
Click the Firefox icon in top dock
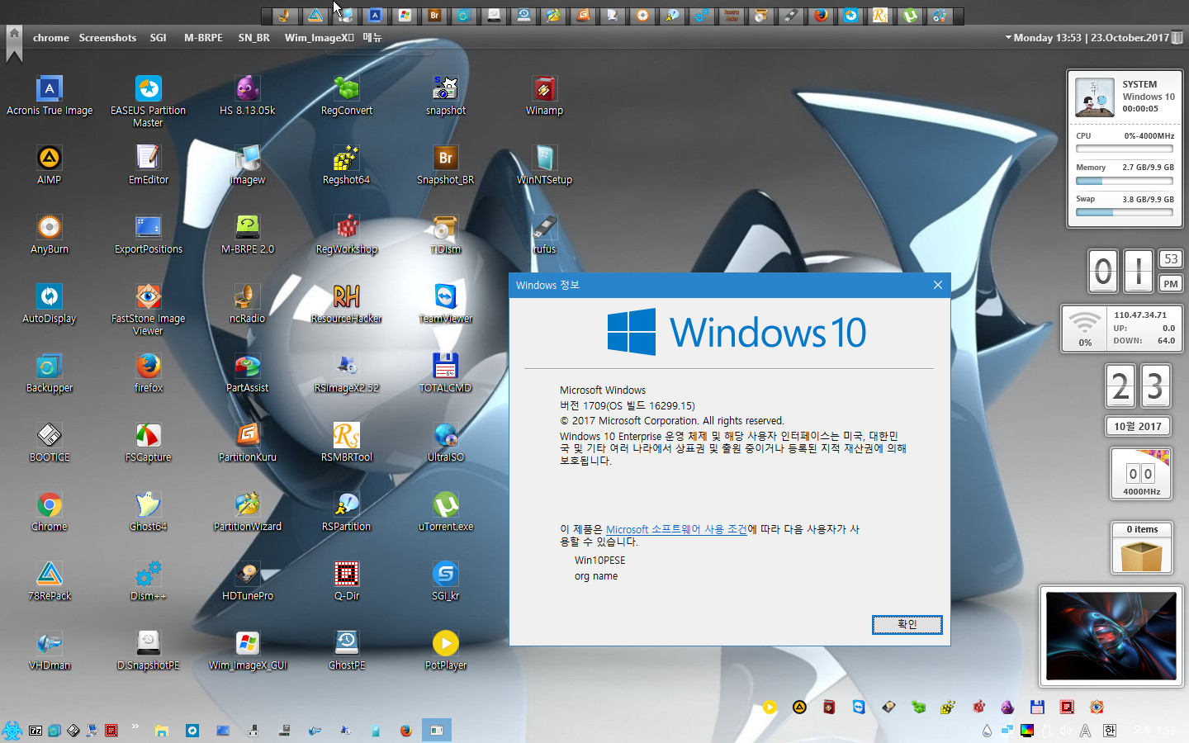pos(821,16)
